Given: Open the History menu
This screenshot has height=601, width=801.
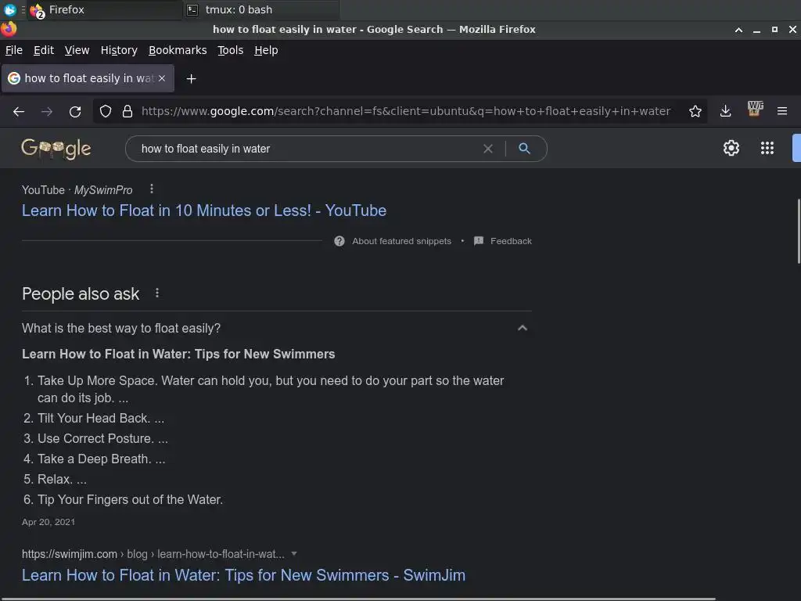Looking at the screenshot, I should 119,50.
